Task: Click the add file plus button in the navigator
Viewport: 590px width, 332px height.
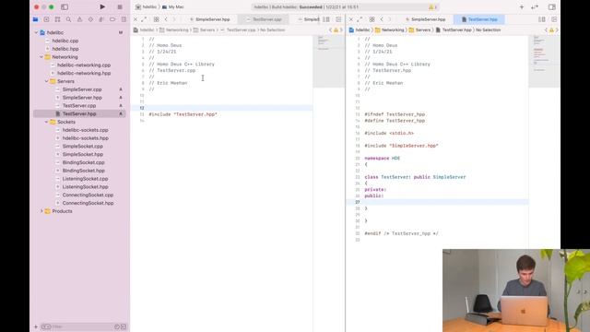Action: [36, 326]
